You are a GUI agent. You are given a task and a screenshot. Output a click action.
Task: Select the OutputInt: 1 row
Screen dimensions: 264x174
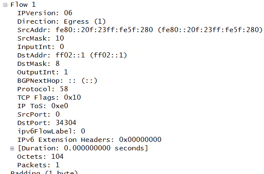[43, 72]
